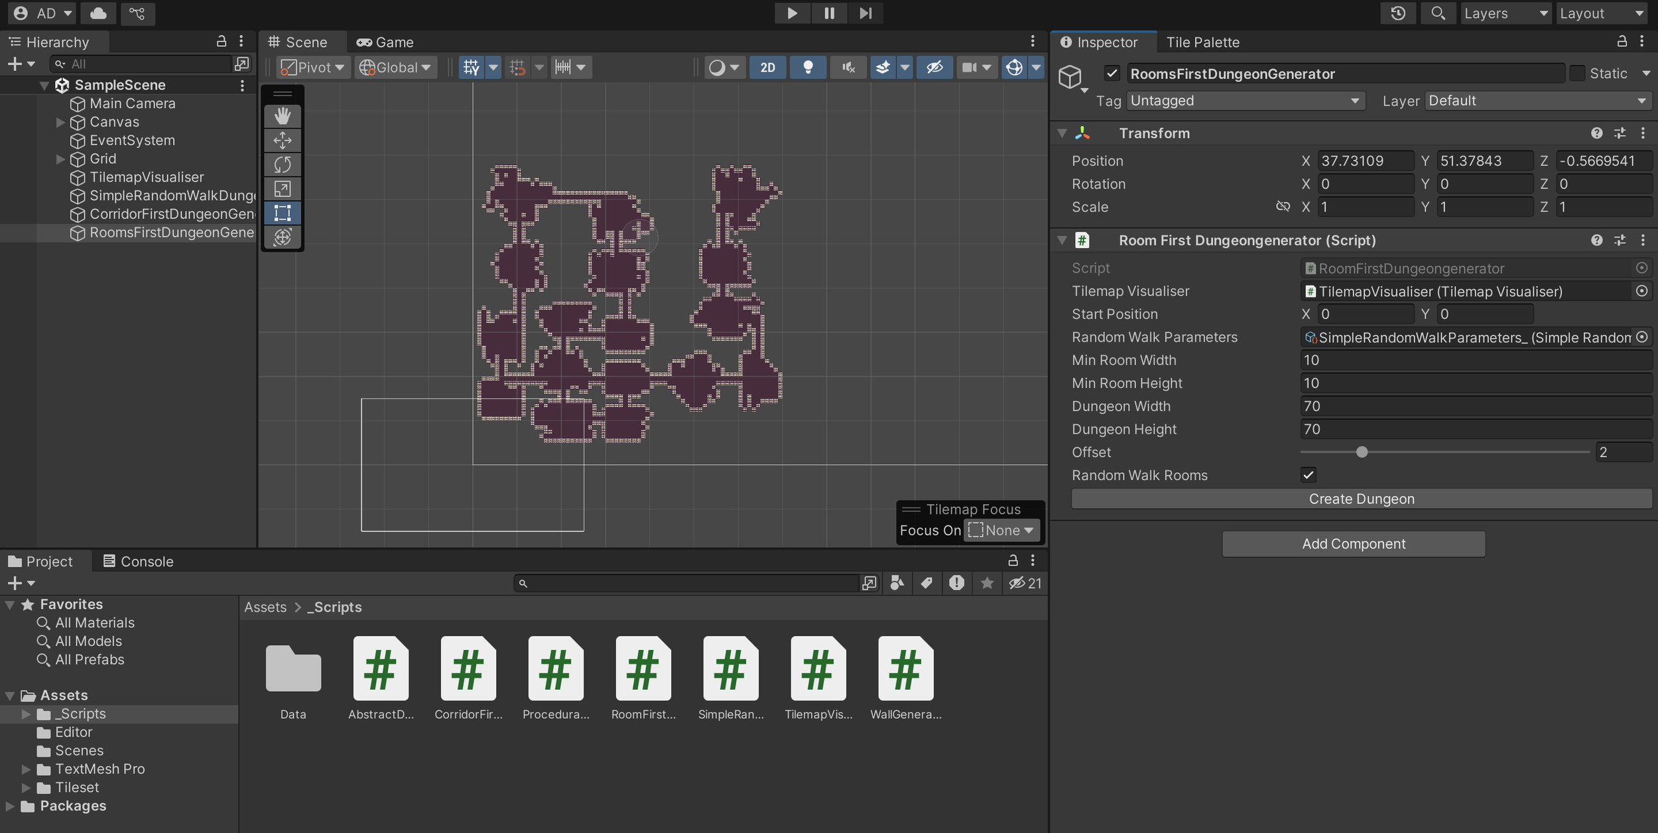Toggle scene grid snapping button

[x=471, y=67]
